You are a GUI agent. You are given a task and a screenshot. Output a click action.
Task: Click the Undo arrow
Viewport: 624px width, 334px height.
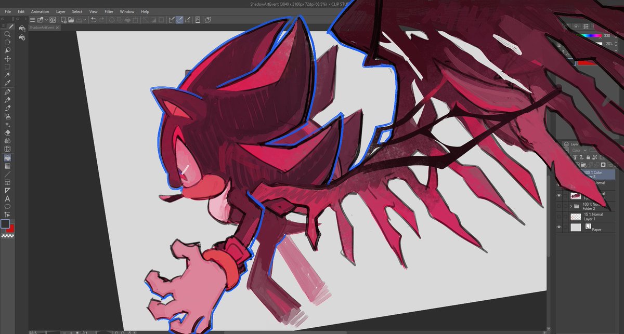pos(94,20)
